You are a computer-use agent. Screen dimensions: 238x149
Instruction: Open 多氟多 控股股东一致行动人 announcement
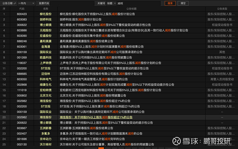pos(101,134)
